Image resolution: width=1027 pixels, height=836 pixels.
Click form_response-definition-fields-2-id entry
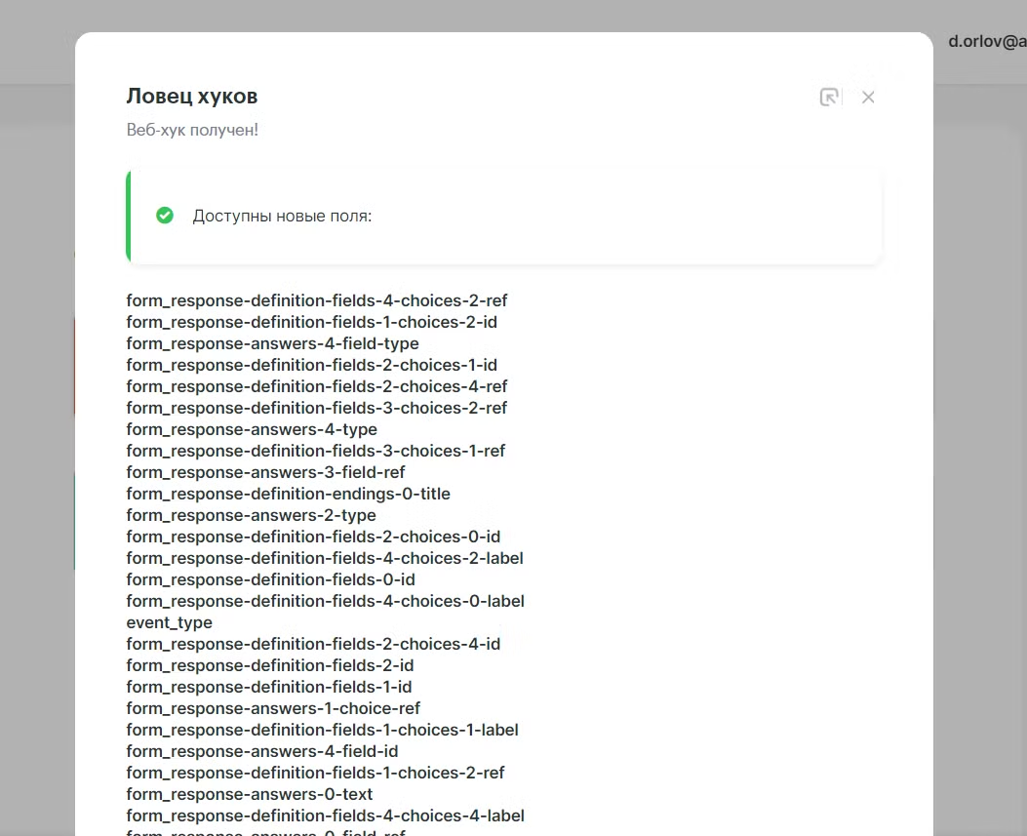270,665
